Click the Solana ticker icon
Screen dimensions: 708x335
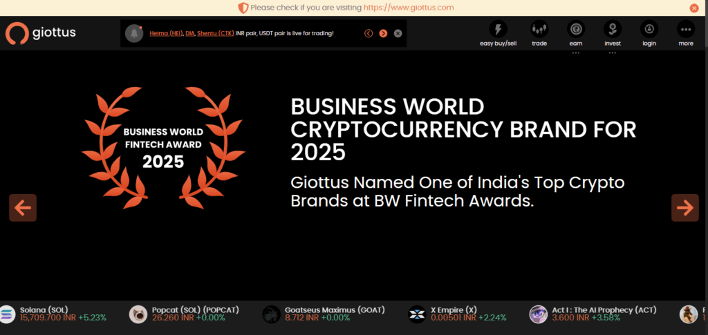tap(7, 314)
